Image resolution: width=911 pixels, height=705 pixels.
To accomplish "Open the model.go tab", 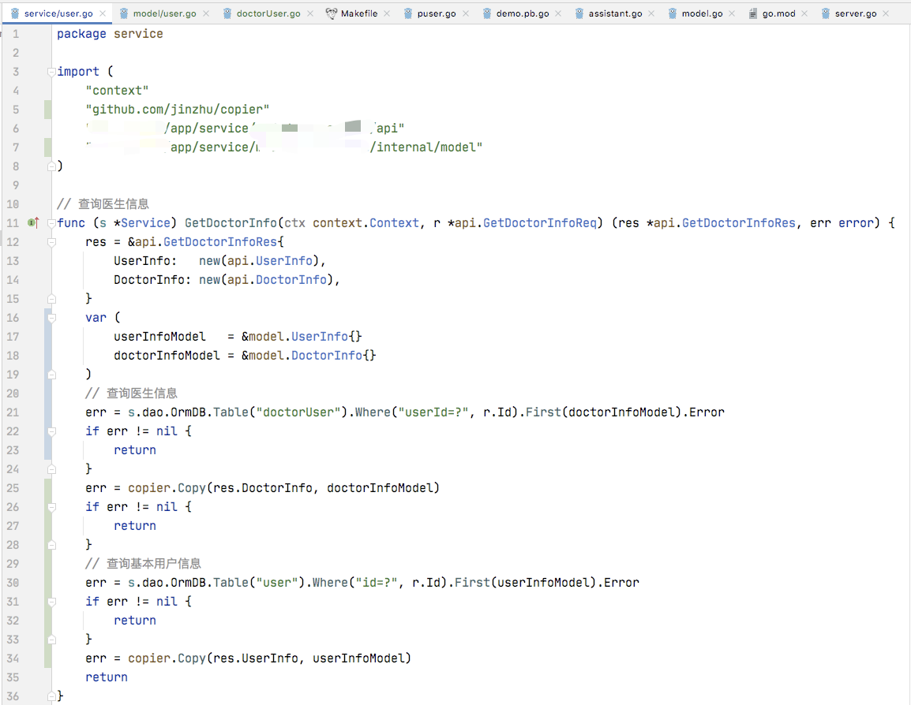I will point(702,13).
